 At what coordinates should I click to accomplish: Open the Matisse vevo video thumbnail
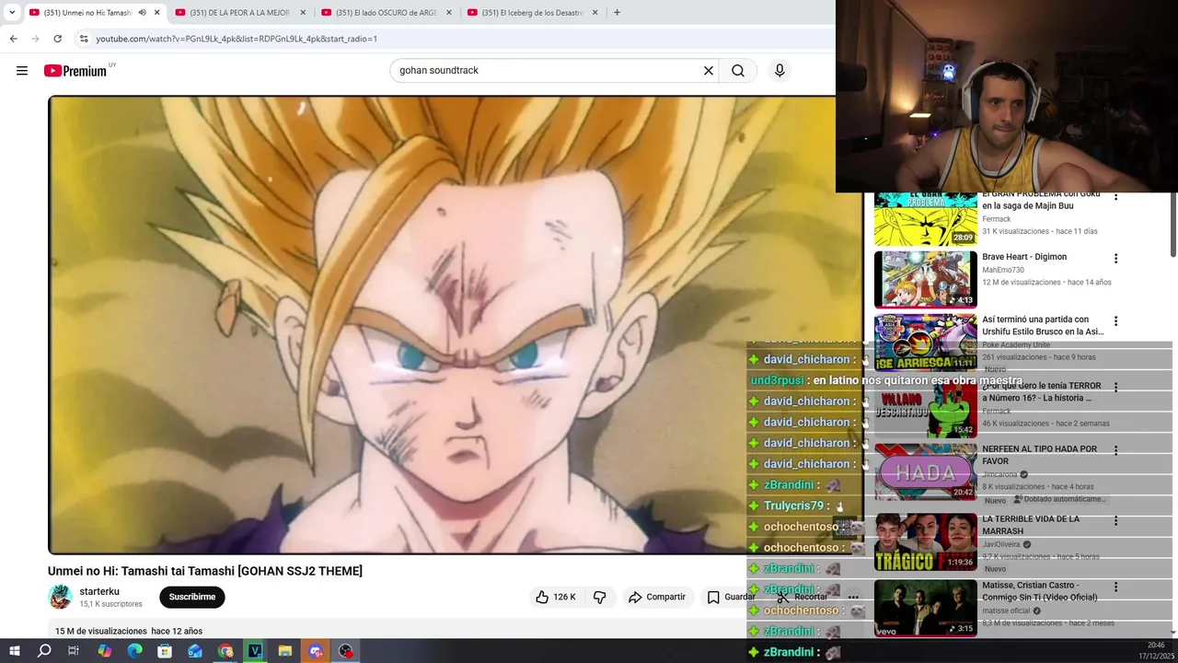925,608
